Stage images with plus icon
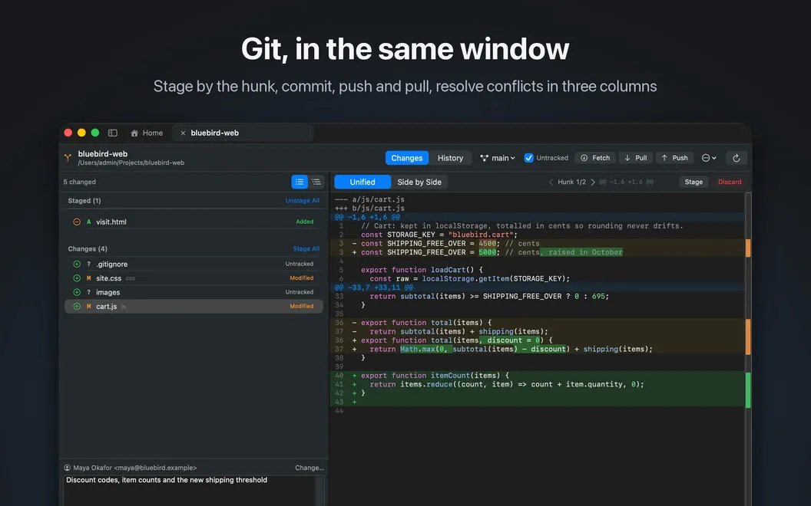 tap(77, 292)
